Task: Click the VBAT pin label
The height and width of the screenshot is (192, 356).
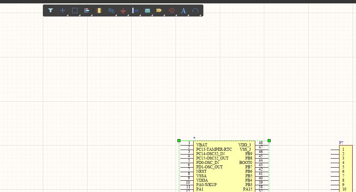Action: coord(201,145)
